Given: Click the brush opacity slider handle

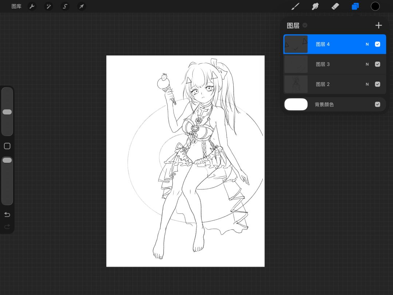Looking at the screenshot, I should (x=7, y=160).
